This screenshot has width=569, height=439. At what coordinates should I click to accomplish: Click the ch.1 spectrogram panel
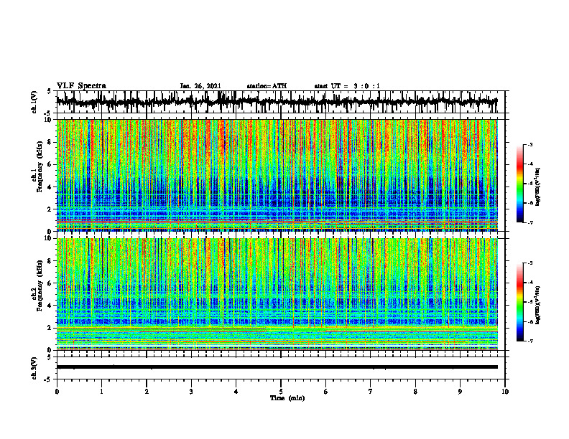277,175
